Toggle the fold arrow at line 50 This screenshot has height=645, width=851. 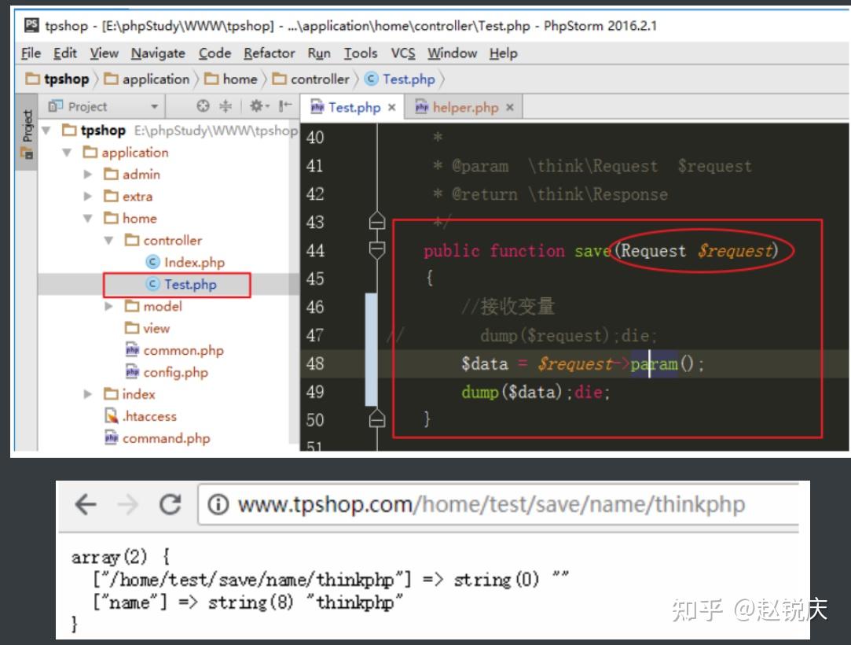[376, 421]
